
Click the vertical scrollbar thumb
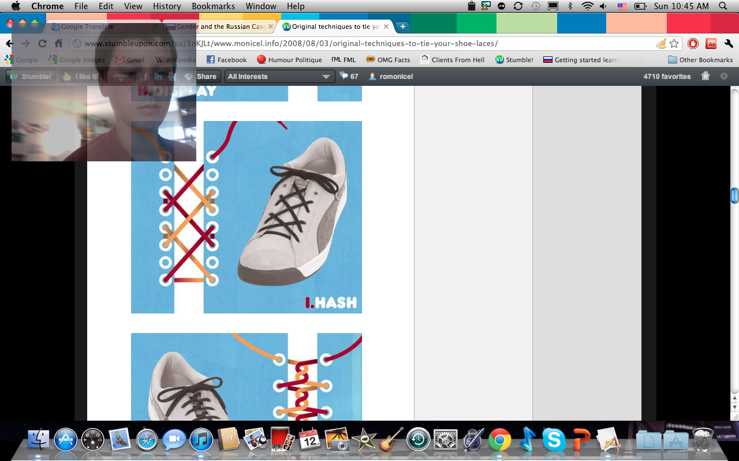(734, 196)
